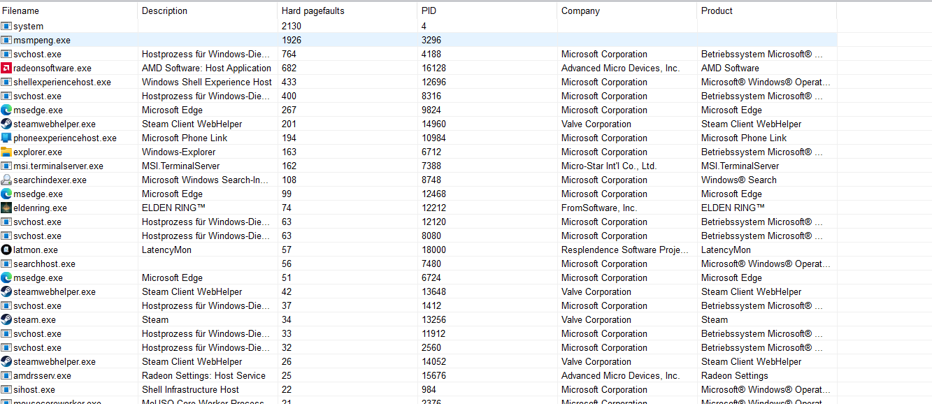
Task: Click the searchhost.exe icon
Action: pos(6,264)
